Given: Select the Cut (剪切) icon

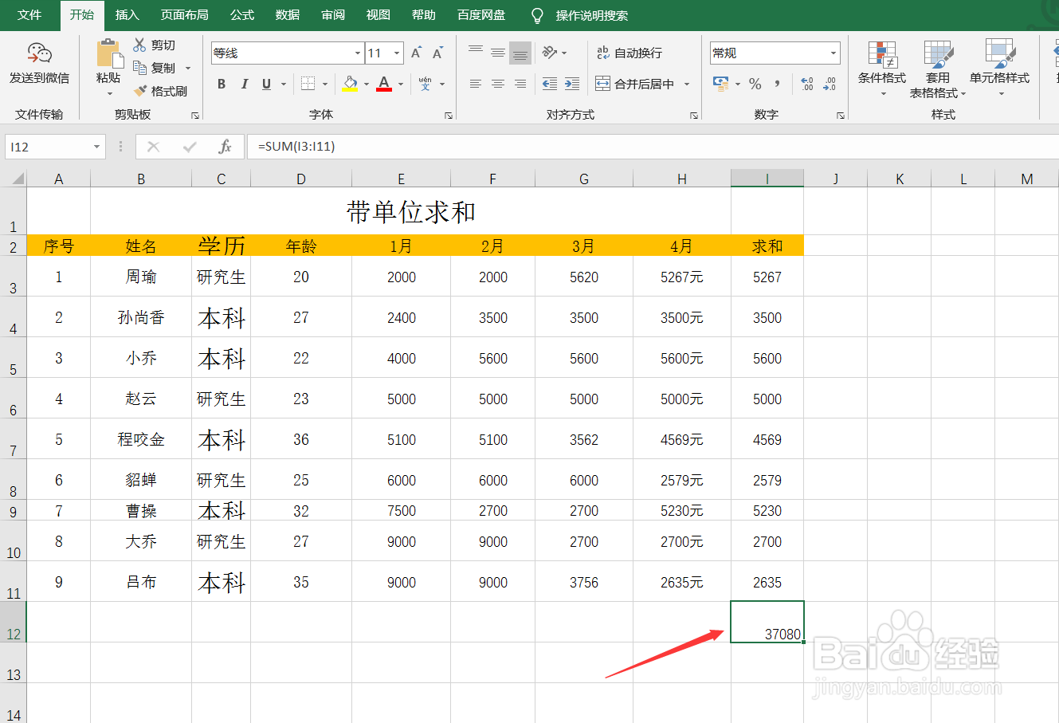Looking at the screenshot, I should (x=156, y=45).
